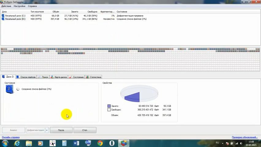Image resolution: width=261 pixels, height=147 pixels.
Task: Click the Карта диска tab icon
Action: (52, 77)
